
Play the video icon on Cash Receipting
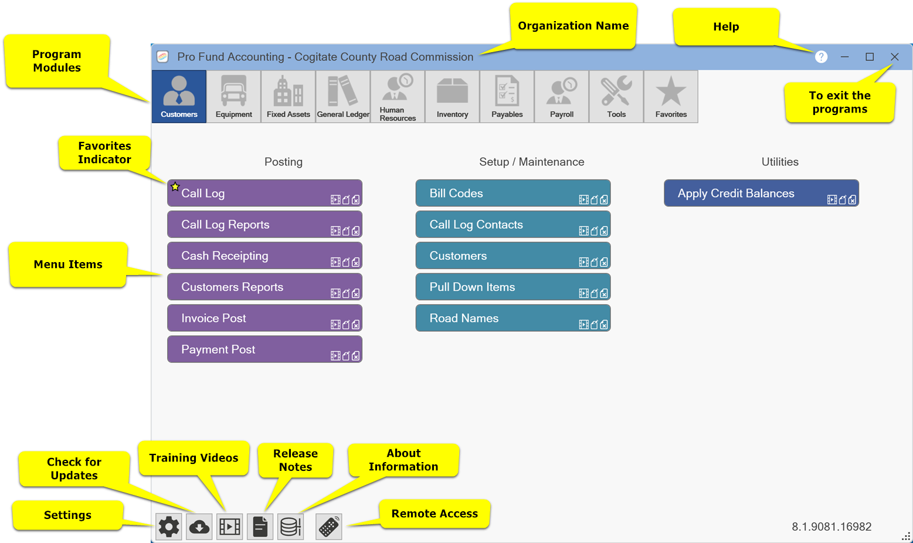335,262
